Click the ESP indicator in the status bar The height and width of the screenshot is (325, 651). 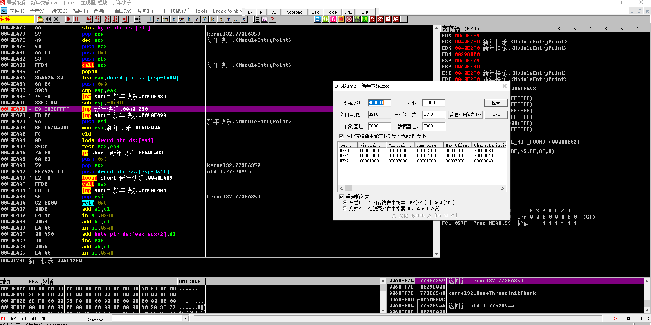tap(616, 319)
